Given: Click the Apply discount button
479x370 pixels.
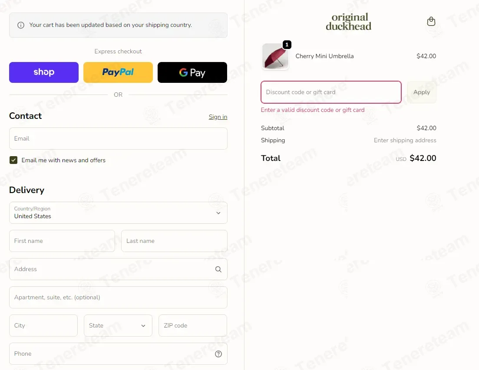Looking at the screenshot, I should (422, 92).
